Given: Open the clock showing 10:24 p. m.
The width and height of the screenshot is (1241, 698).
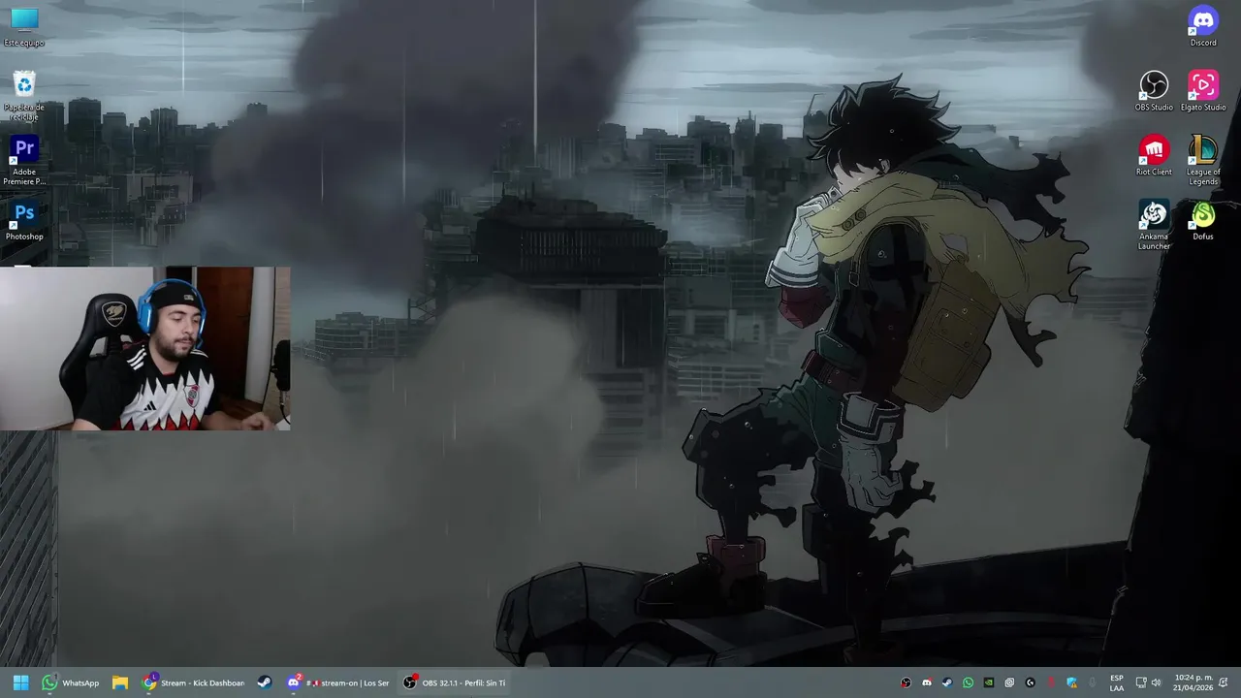Looking at the screenshot, I should coord(1193,682).
